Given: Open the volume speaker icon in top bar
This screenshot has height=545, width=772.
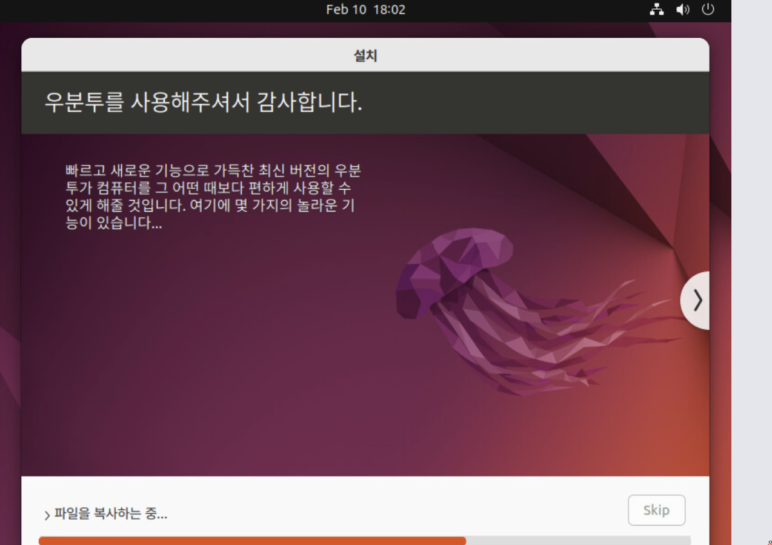Looking at the screenshot, I should 683,10.
